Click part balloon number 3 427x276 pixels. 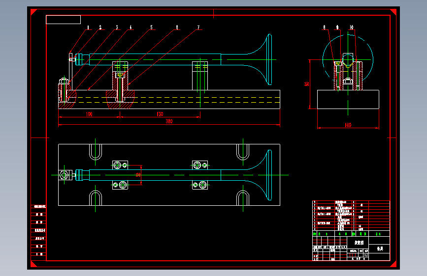point(117,28)
